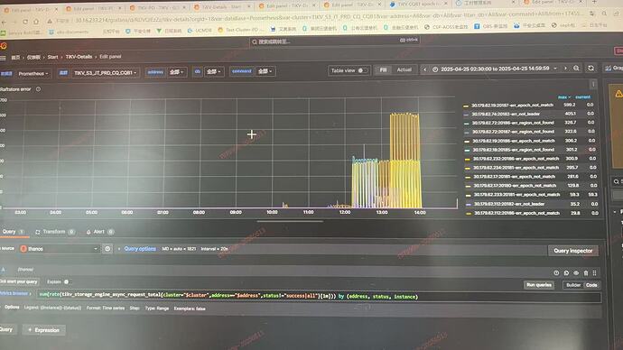
Task: Shift time range forward with right arrow
Action: (x=565, y=69)
